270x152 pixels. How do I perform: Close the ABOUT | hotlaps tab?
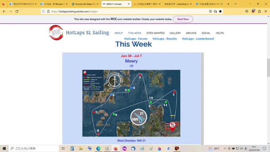click(129, 4)
